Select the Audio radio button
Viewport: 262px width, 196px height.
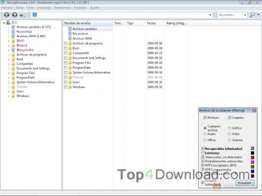[205, 134]
